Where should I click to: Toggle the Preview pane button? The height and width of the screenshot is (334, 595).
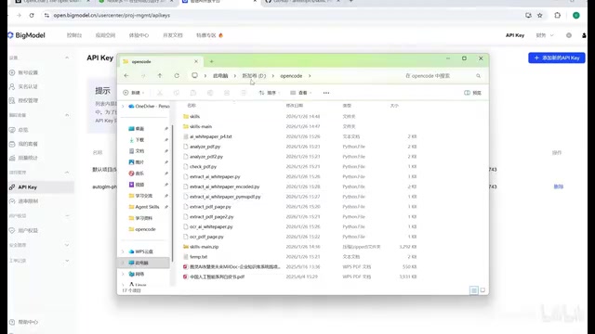click(x=473, y=93)
